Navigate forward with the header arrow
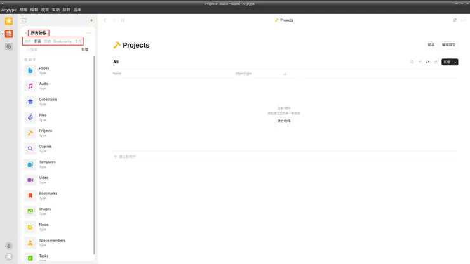This screenshot has width=470, height=264. [114, 20]
